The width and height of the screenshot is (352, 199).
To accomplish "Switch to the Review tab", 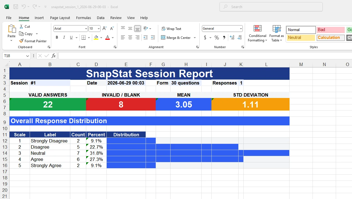I will click(116, 18).
